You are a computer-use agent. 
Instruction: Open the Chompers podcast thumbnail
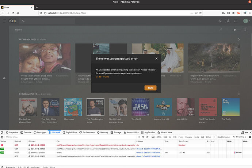[73, 107]
